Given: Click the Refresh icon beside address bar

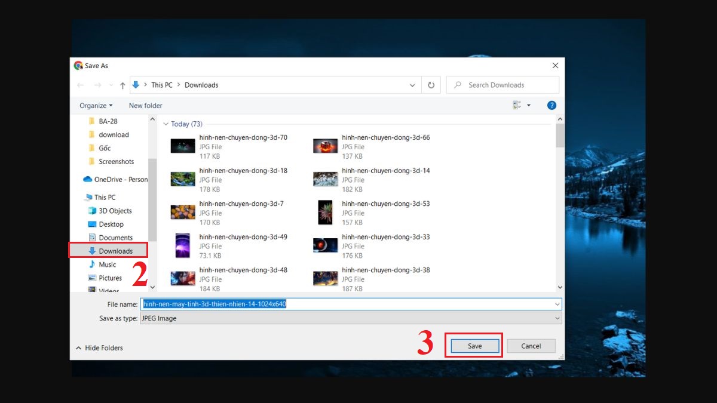Looking at the screenshot, I should (430, 85).
